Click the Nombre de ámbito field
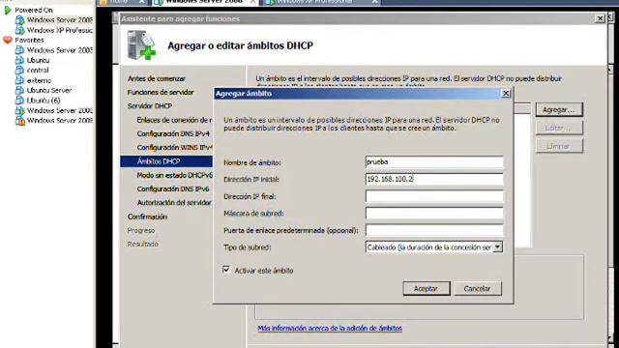Viewport: 619px width, 348px height. [434, 162]
